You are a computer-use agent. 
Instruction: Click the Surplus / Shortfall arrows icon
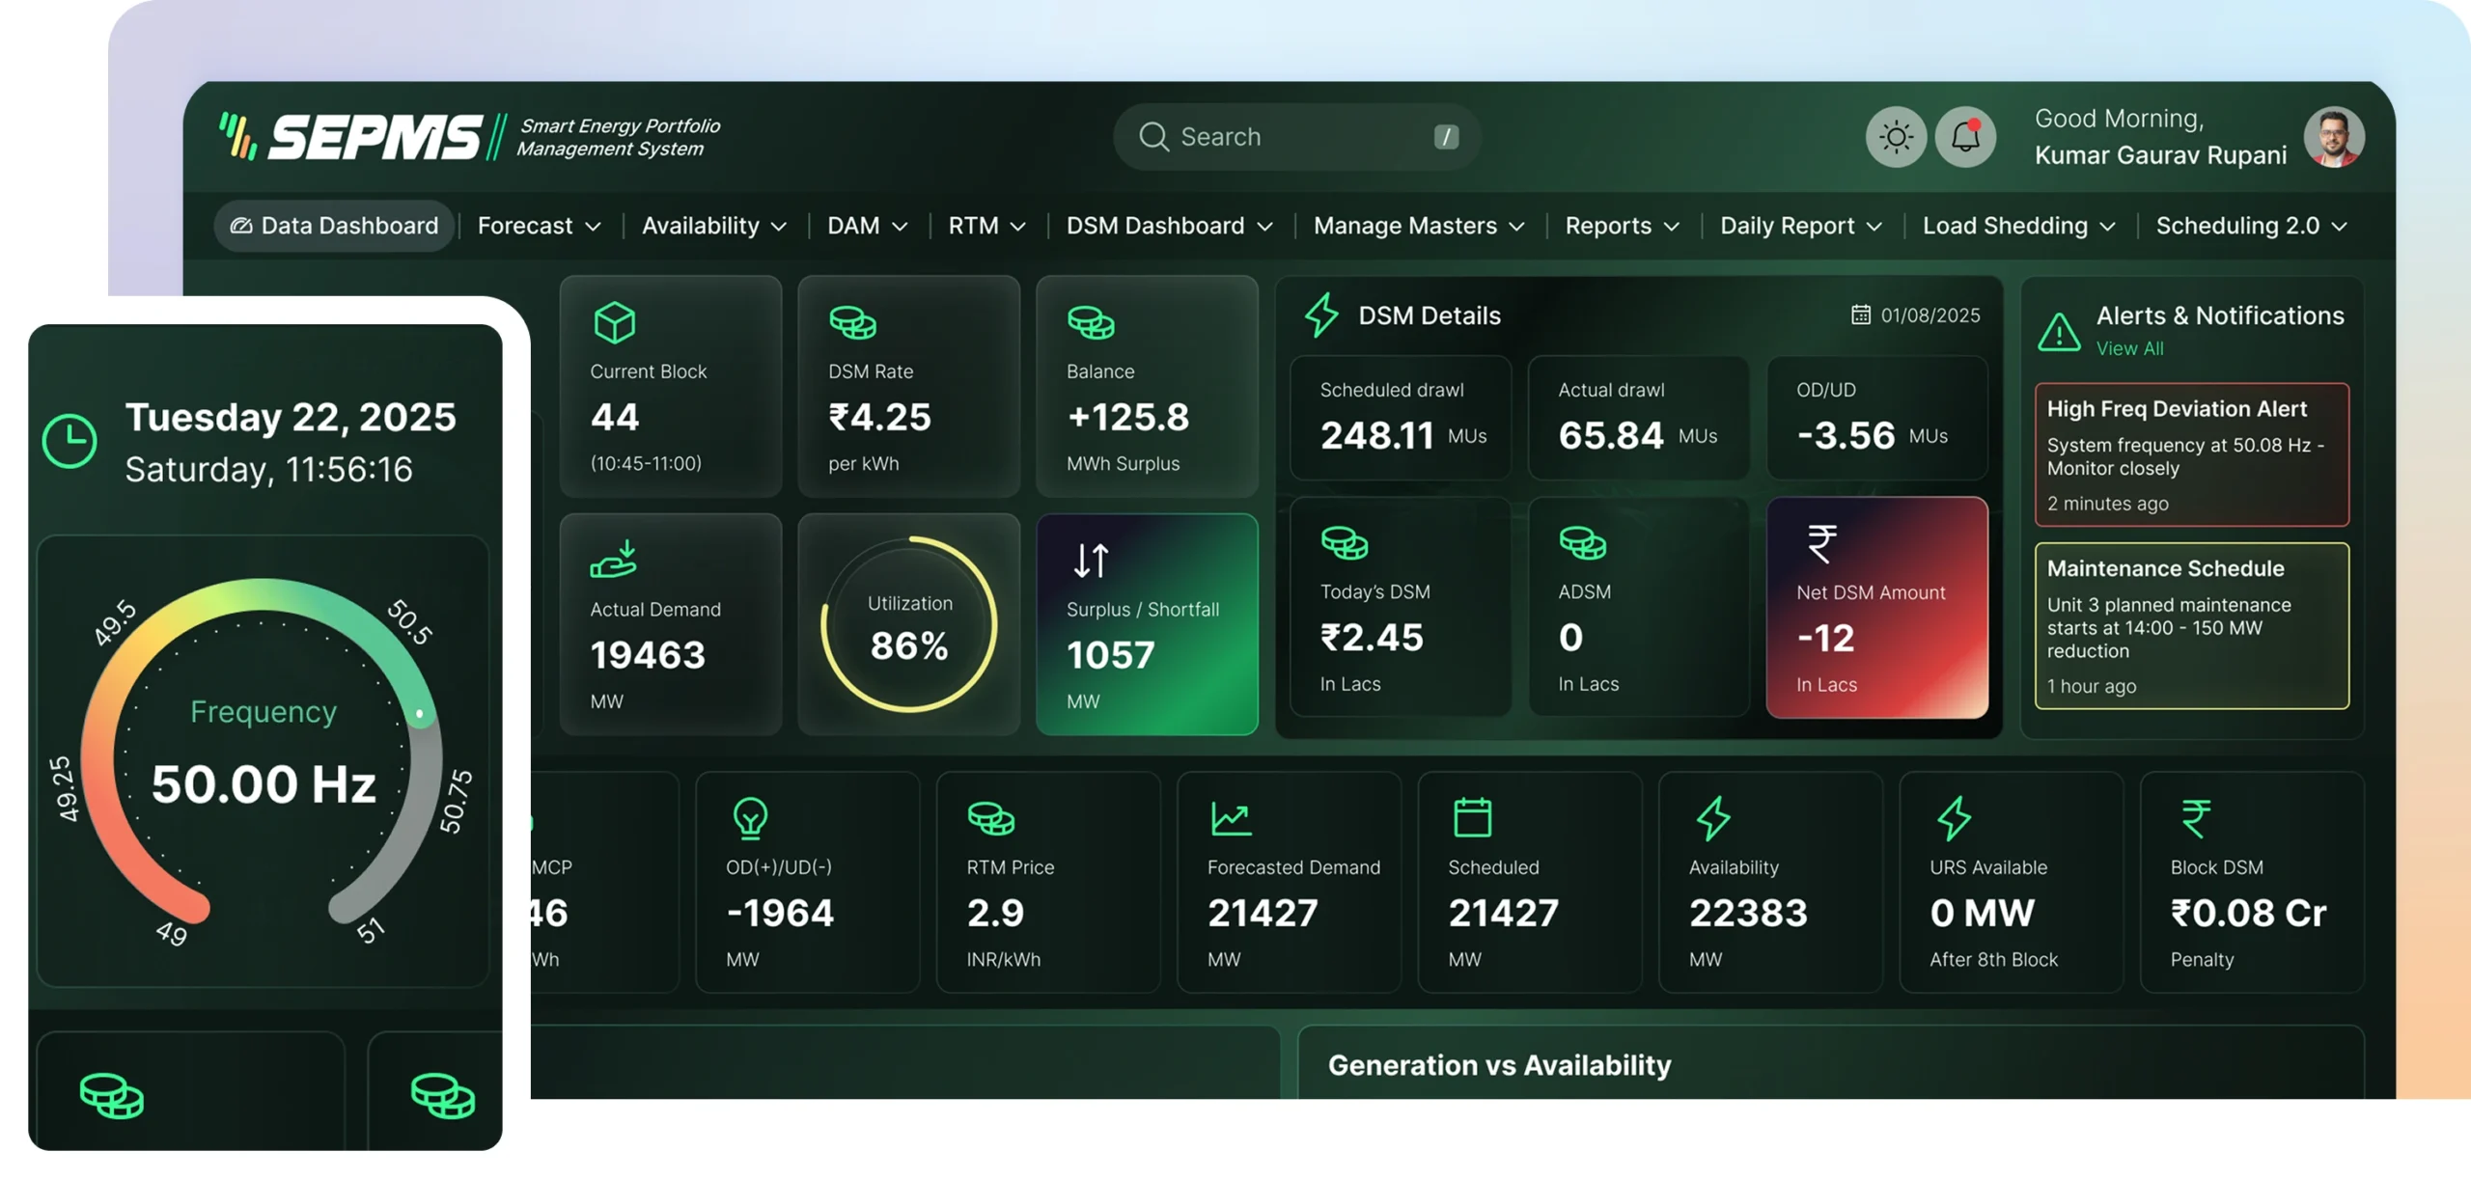point(1091,560)
